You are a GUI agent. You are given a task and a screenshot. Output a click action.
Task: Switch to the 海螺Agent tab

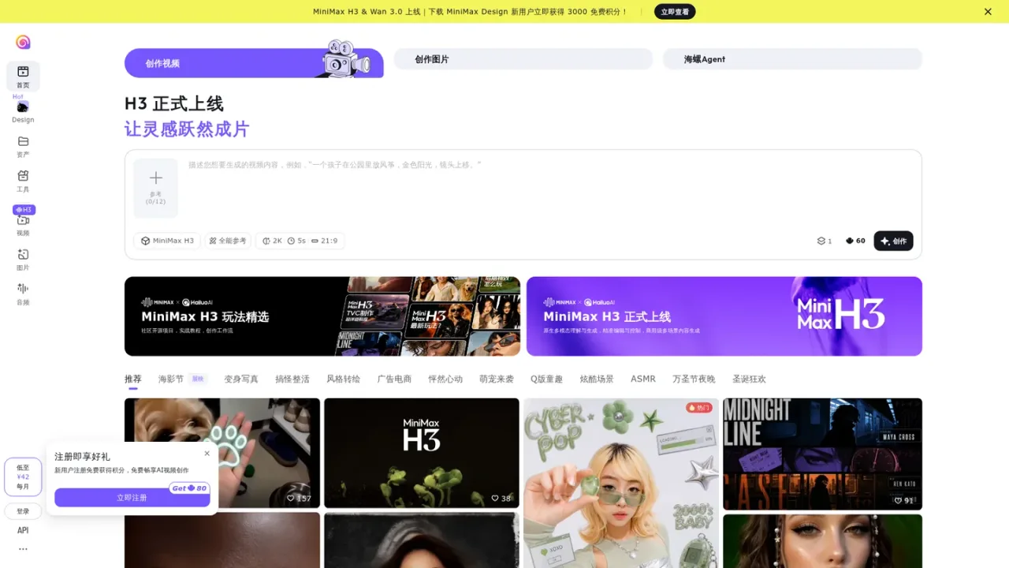792,59
